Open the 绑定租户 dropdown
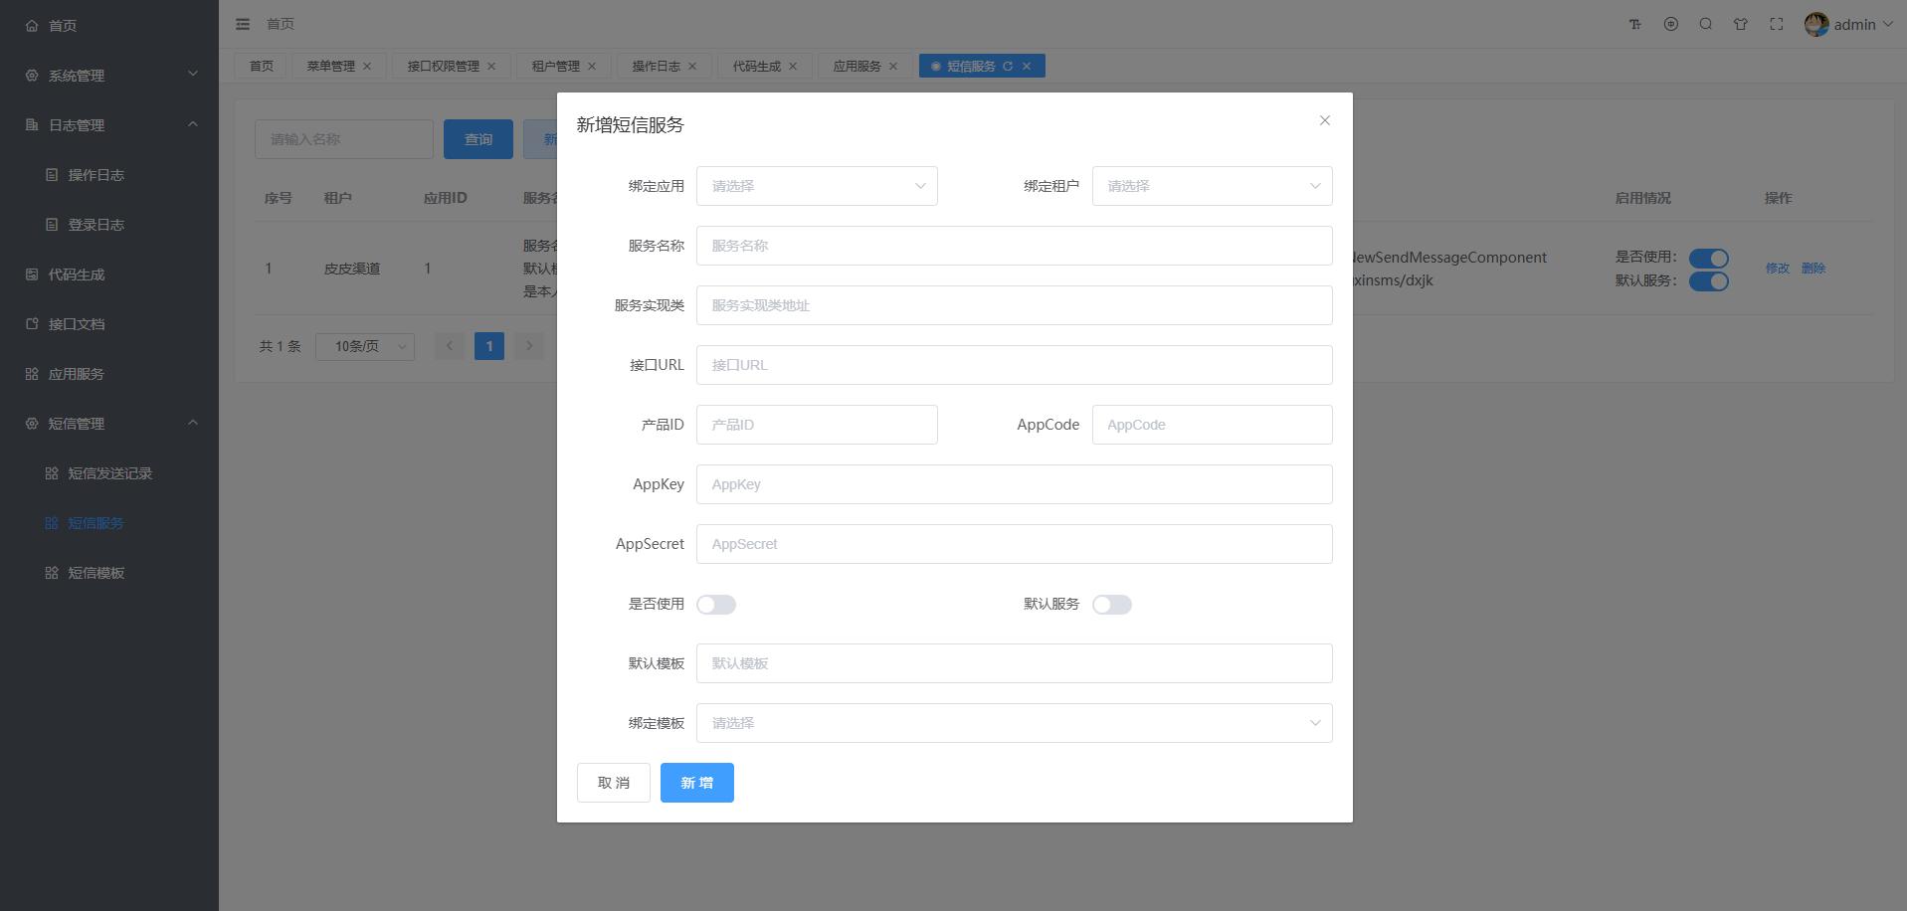 tap(1213, 186)
